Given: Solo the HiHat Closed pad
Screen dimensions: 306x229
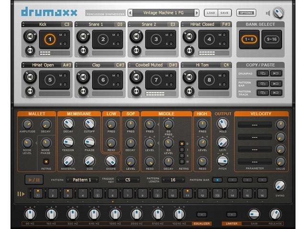Looking at the screenshot, I should [224, 44].
